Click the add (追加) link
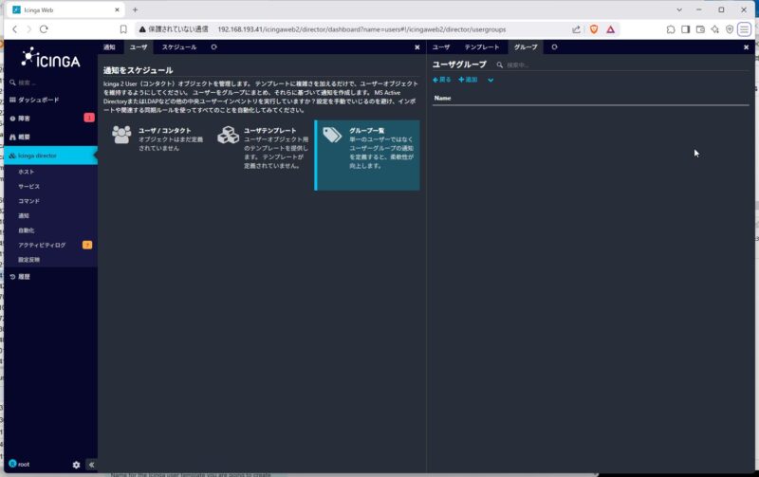Screen dimensions: 759x477 [x=468, y=80]
